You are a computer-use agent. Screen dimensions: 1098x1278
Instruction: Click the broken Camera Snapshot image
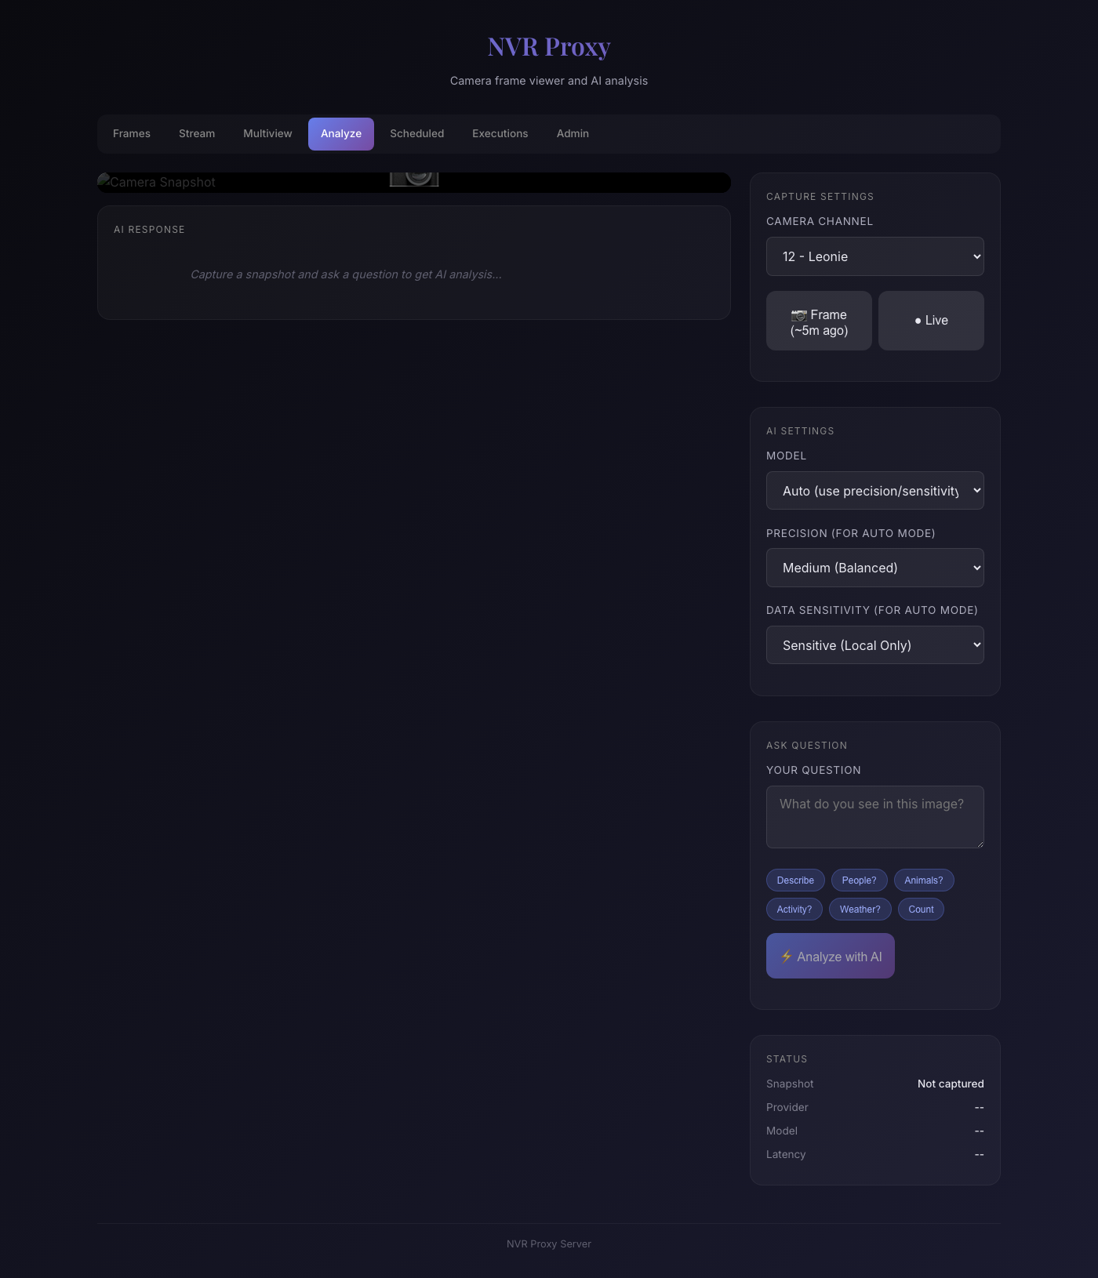[x=413, y=182]
